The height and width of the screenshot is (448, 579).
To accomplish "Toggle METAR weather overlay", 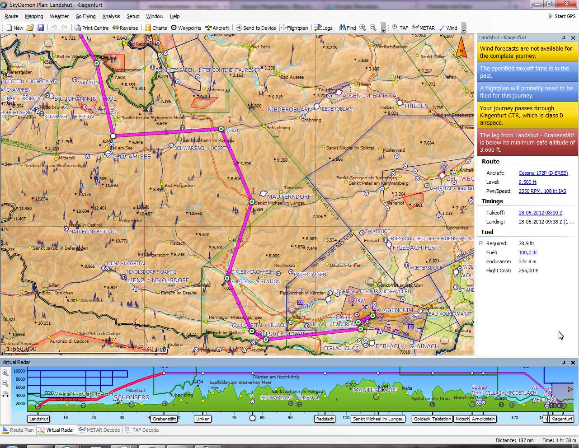I will click(423, 28).
